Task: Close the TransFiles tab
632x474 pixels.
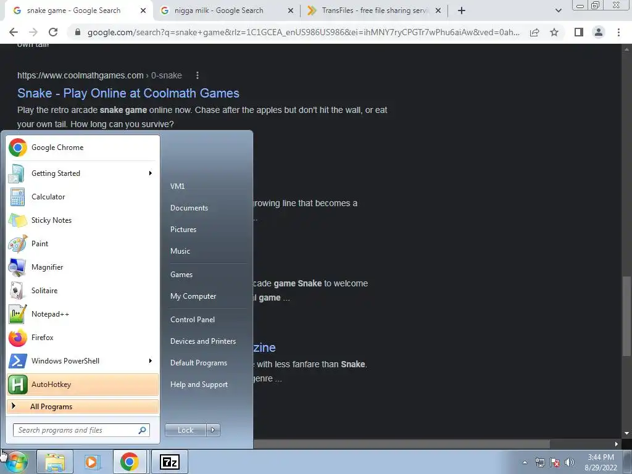Action: 438,11
